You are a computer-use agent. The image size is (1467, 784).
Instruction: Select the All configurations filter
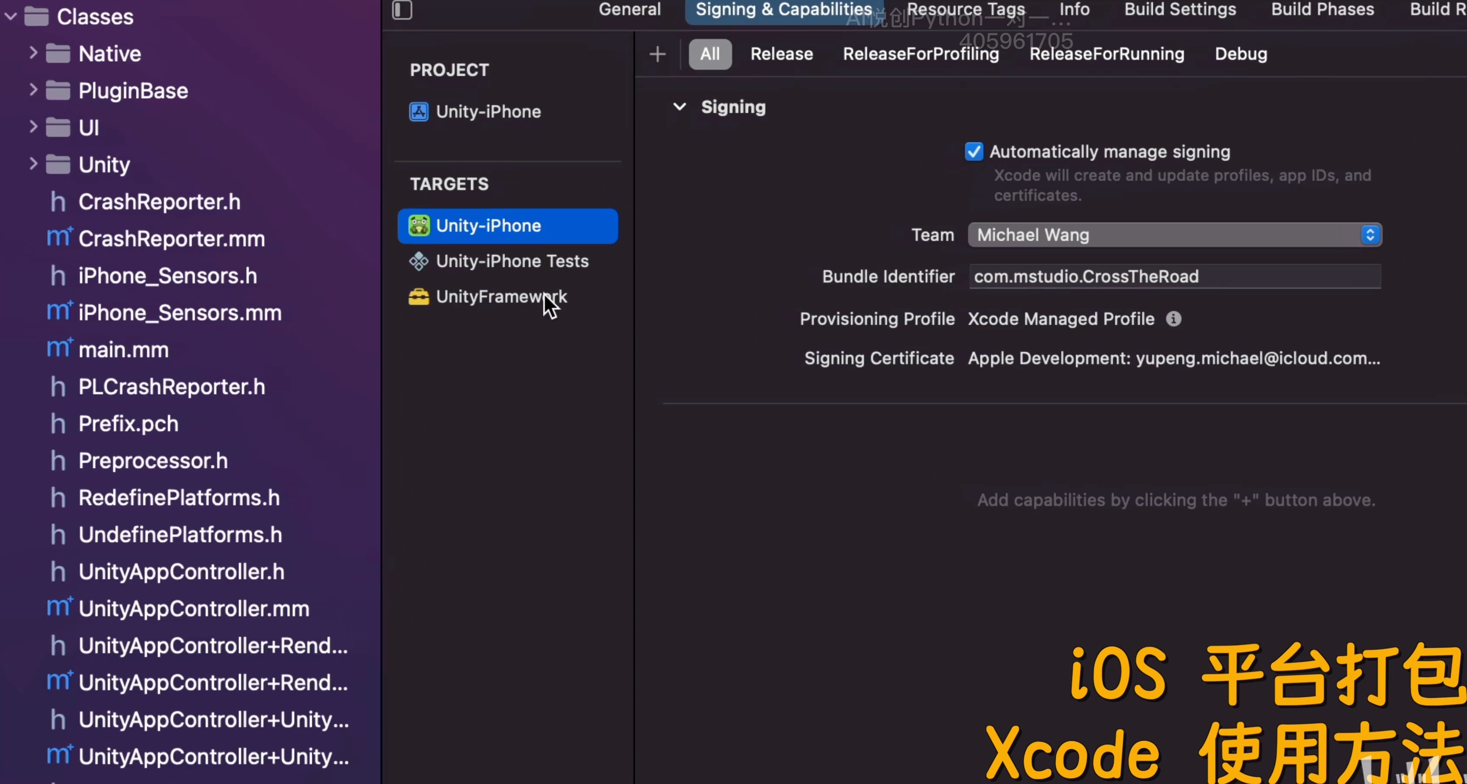point(710,54)
